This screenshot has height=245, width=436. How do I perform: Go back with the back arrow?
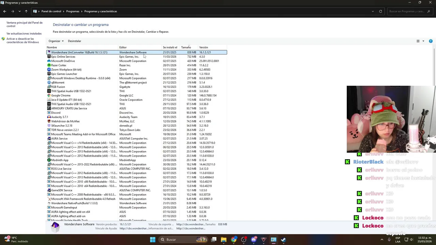(5, 11)
